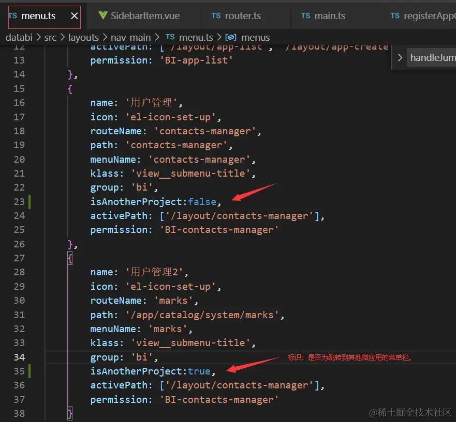Click routeName 'marks' on line 30
456x422 pixels.
coord(173,301)
